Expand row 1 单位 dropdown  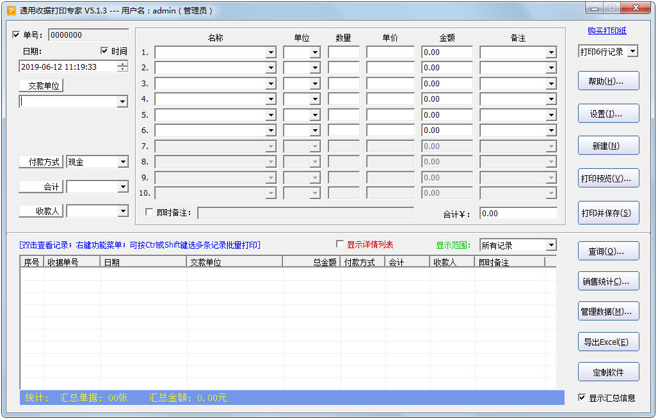tap(315, 52)
